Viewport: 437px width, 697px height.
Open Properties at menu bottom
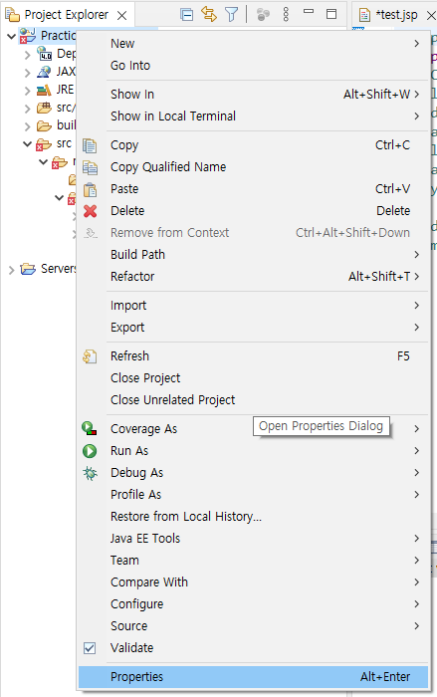(x=254, y=677)
